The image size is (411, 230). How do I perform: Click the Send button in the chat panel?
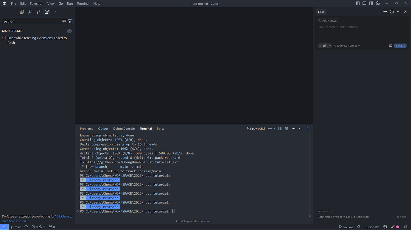point(400,45)
